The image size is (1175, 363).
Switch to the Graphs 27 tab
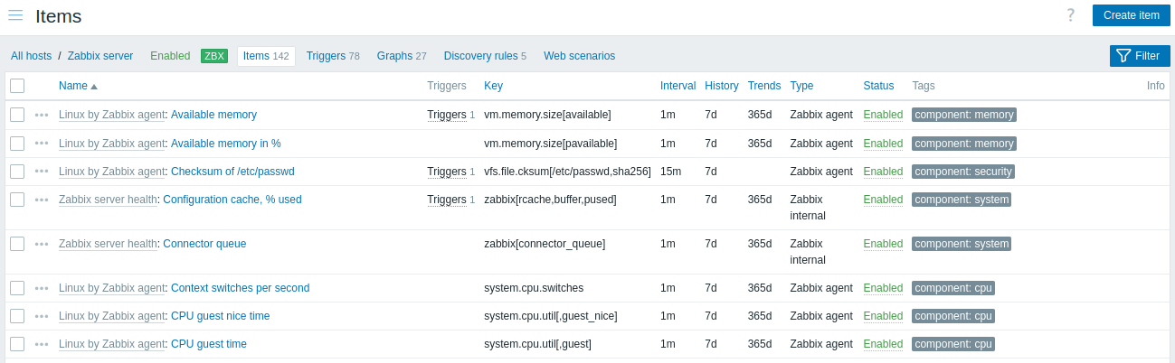click(402, 56)
